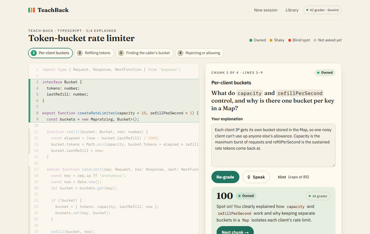Click the 'Map' code chip in feedback
The height and width of the screenshot is (234, 370).
[246, 220]
